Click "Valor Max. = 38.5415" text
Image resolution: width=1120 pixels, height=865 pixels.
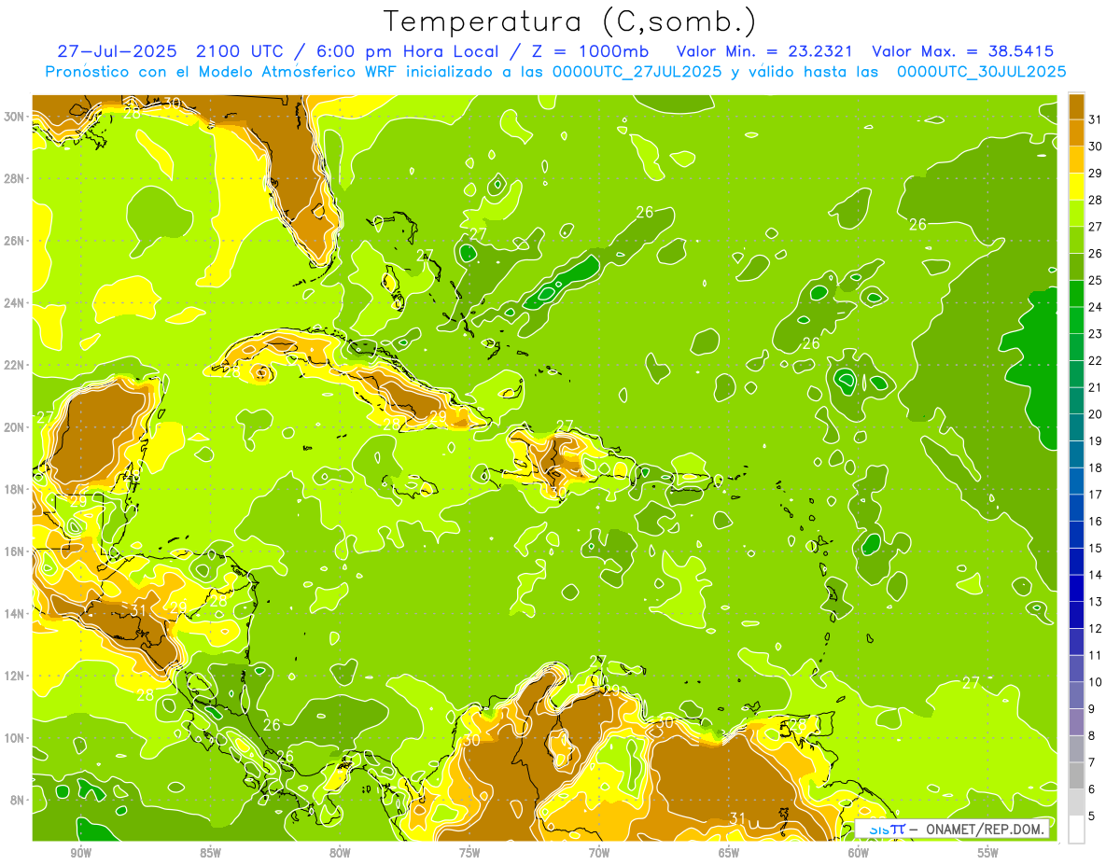(x=962, y=51)
